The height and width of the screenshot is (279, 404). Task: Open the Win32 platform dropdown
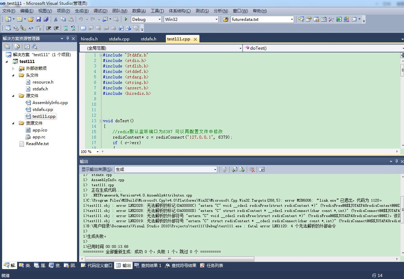point(216,20)
